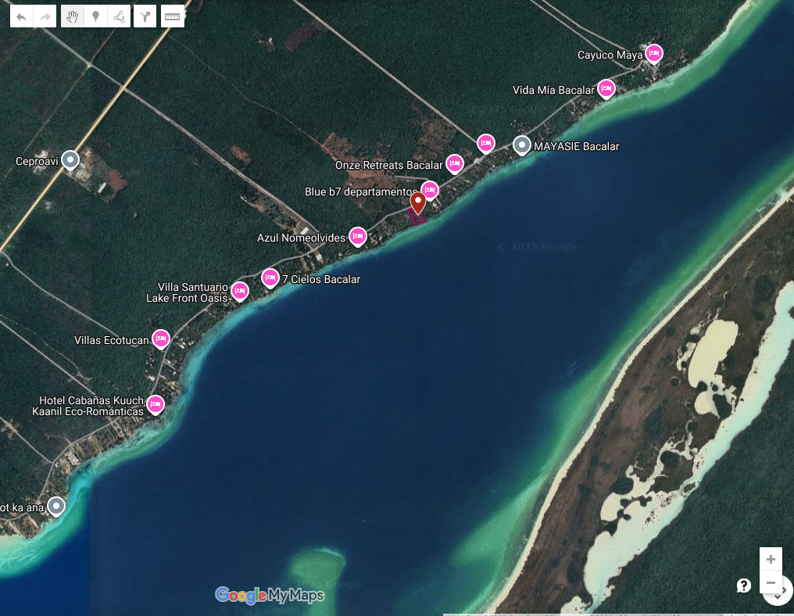Click the Ceproavi gray location marker

pos(70,160)
